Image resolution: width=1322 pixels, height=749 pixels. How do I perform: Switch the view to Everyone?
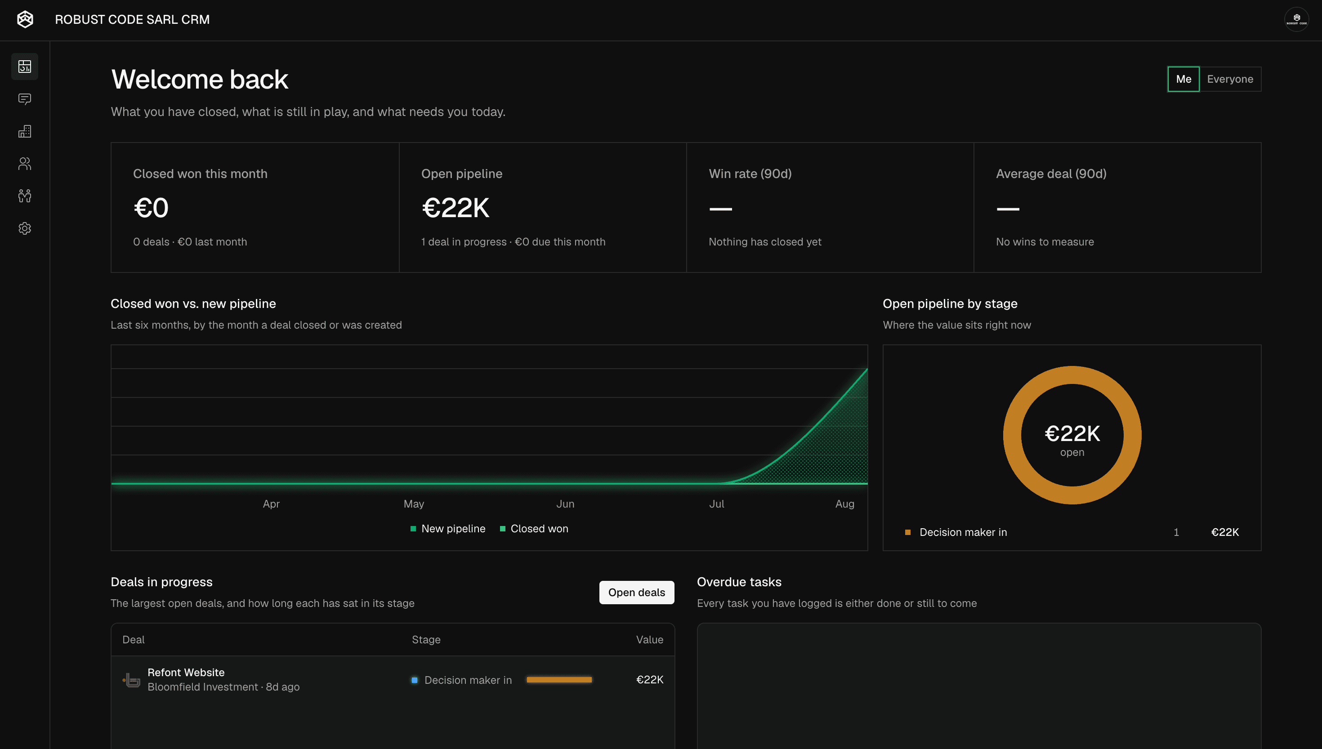coord(1230,79)
